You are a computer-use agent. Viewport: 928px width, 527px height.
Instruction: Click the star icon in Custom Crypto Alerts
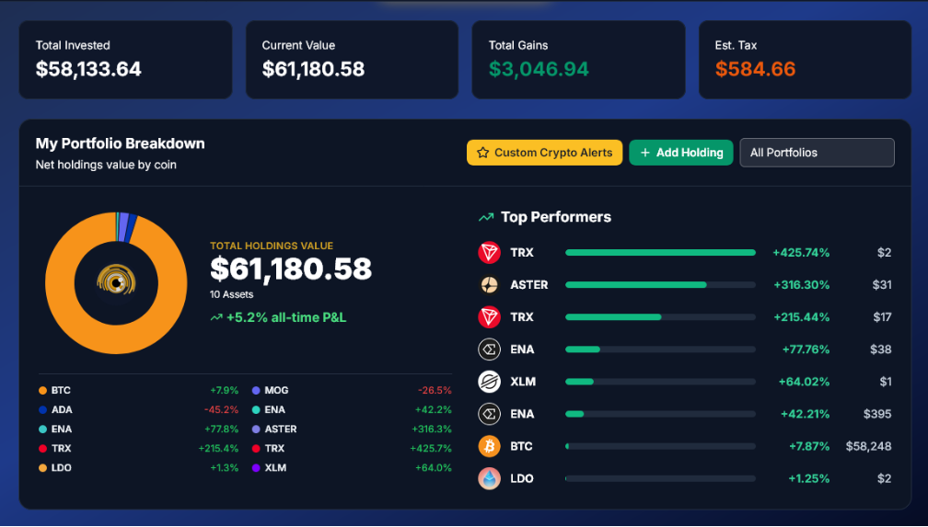pyautogui.click(x=483, y=153)
